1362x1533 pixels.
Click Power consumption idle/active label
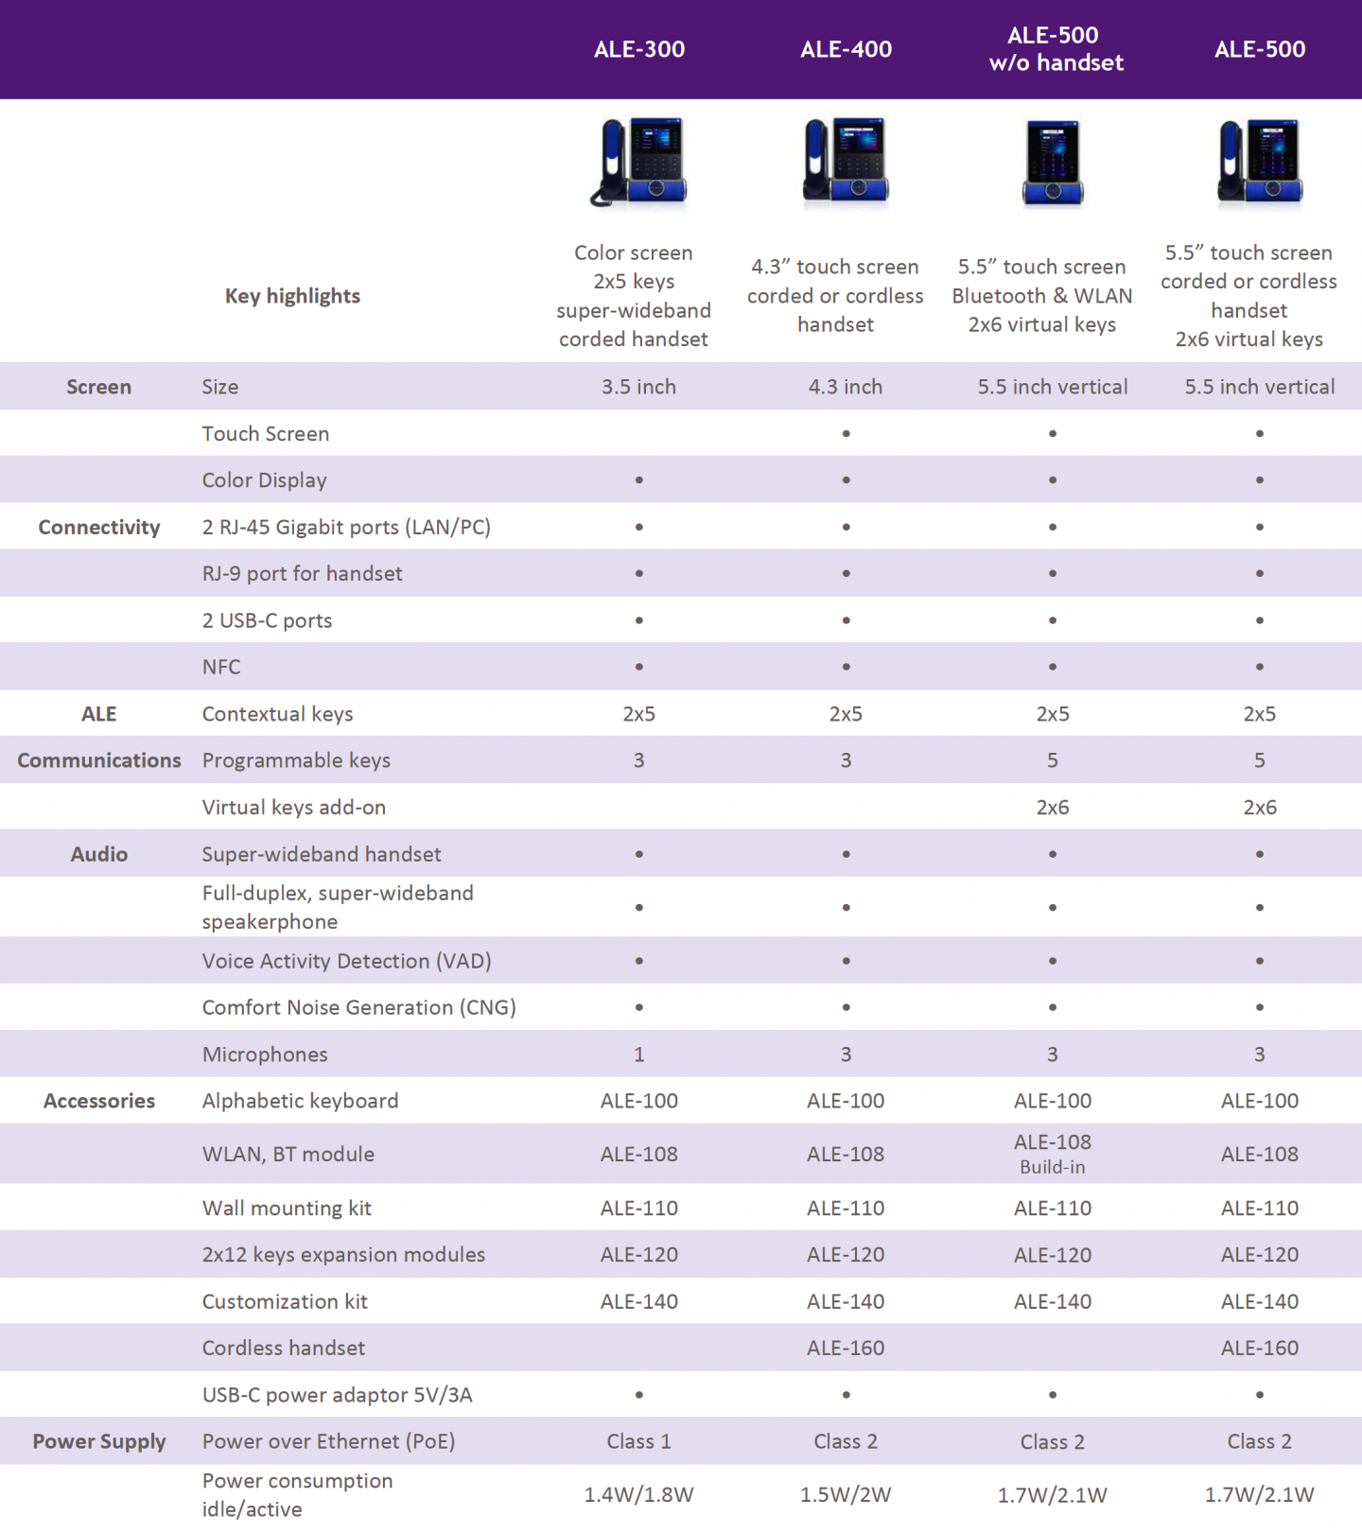coord(297,1495)
